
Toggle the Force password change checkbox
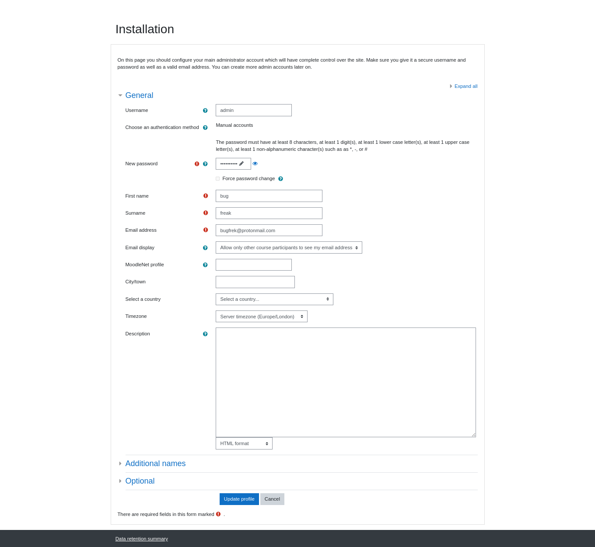[x=218, y=179]
